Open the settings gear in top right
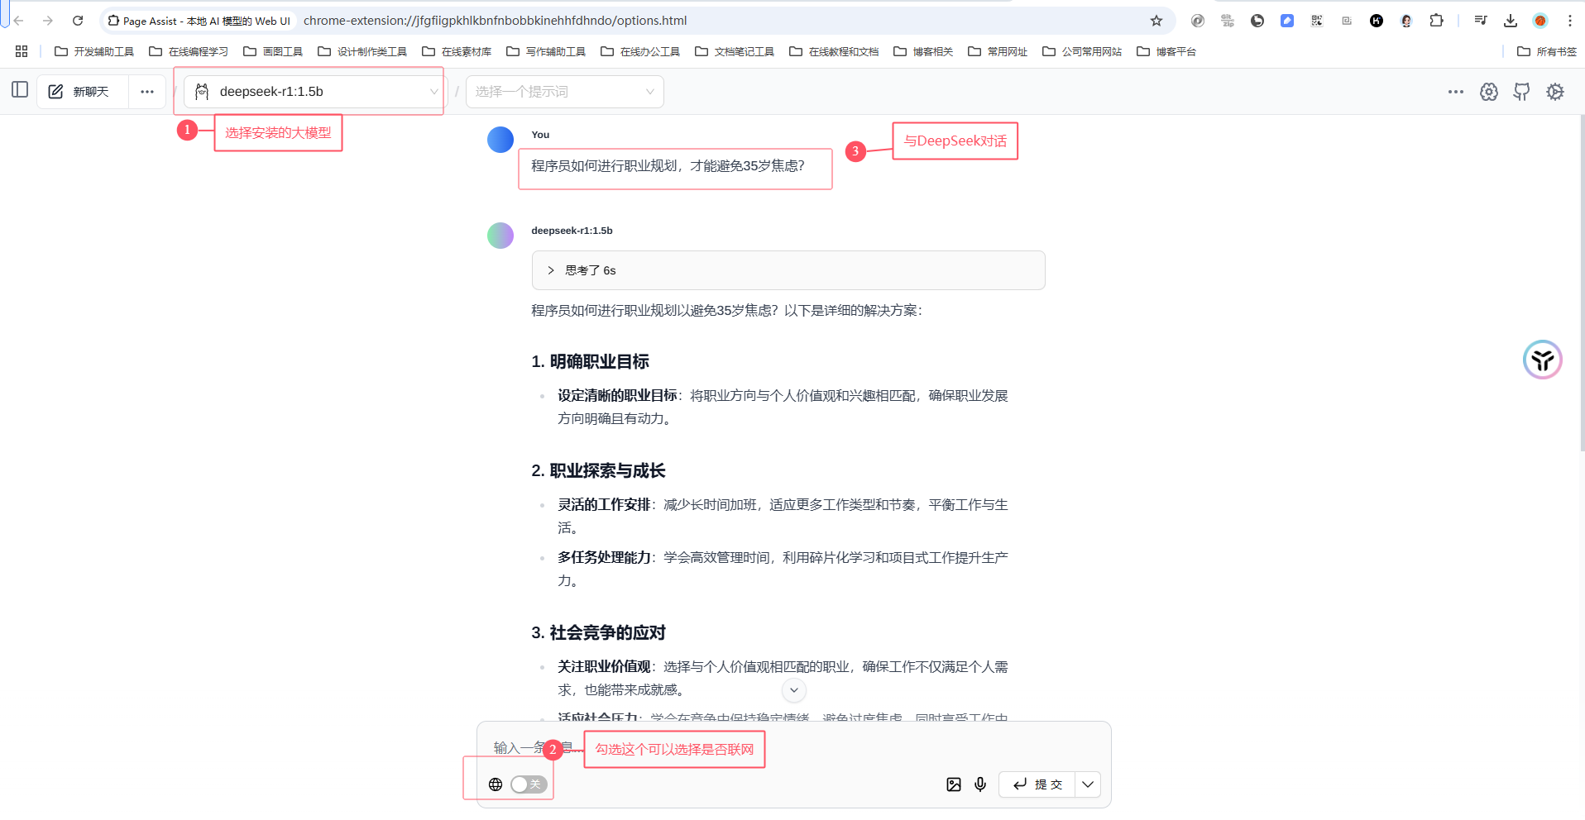The height and width of the screenshot is (820, 1585). click(x=1555, y=91)
